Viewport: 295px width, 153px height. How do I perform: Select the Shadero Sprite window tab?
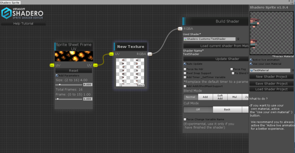[x=10, y=2]
